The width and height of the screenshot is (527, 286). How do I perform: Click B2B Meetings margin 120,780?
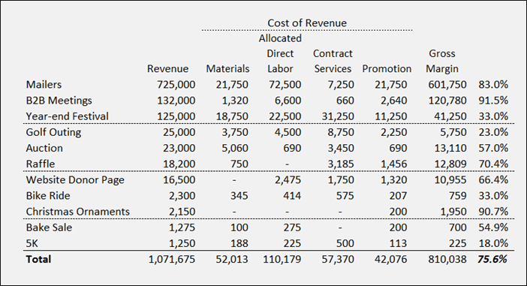click(447, 100)
